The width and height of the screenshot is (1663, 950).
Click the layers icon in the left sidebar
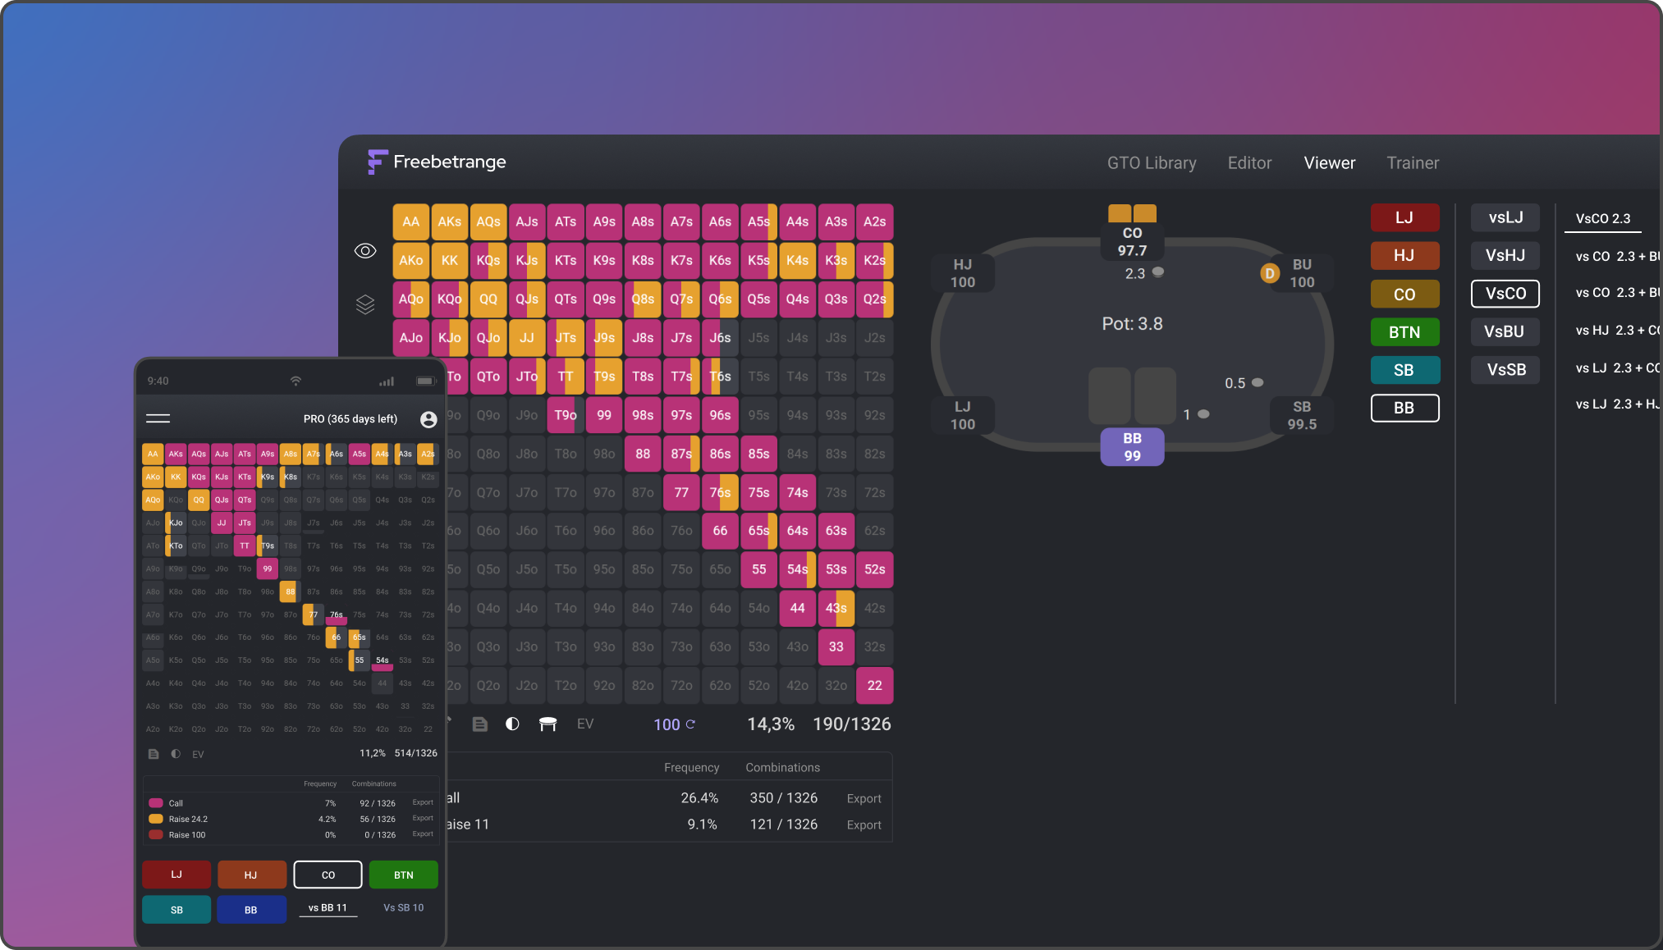365,304
